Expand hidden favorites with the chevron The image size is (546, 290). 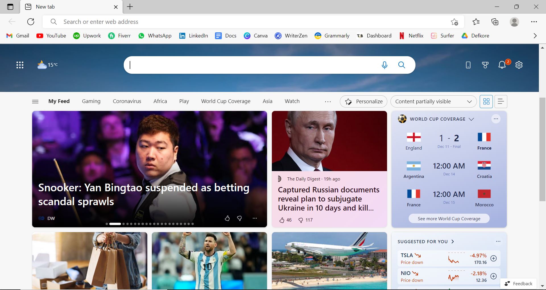point(535,36)
